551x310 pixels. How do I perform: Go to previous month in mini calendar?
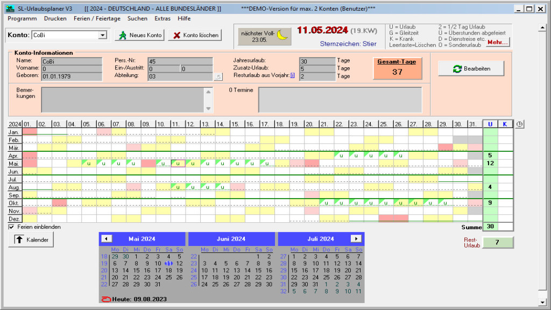point(107,238)
